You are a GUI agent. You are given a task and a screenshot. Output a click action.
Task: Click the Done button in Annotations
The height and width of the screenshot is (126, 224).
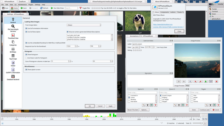(194, 110)
